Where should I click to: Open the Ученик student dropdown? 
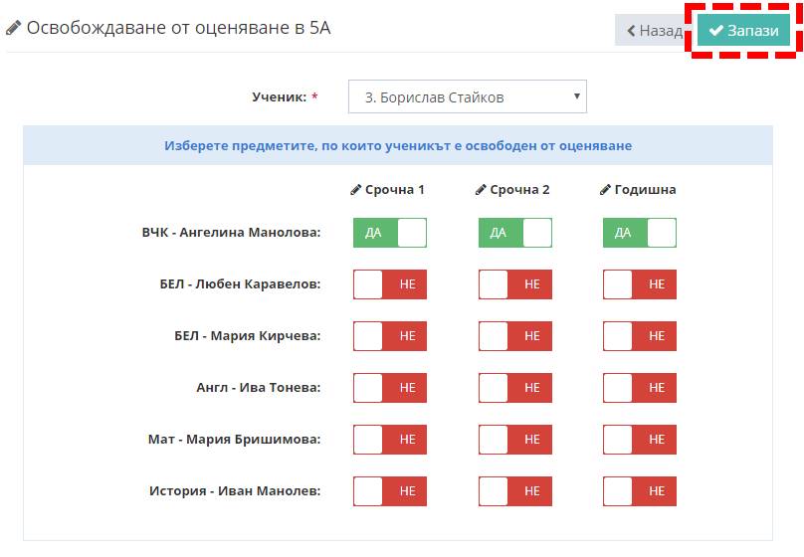(x=467, y=96)
